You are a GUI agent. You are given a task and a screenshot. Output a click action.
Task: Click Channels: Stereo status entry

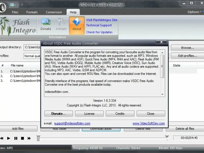pyautogui.click(x=128, y=148)
